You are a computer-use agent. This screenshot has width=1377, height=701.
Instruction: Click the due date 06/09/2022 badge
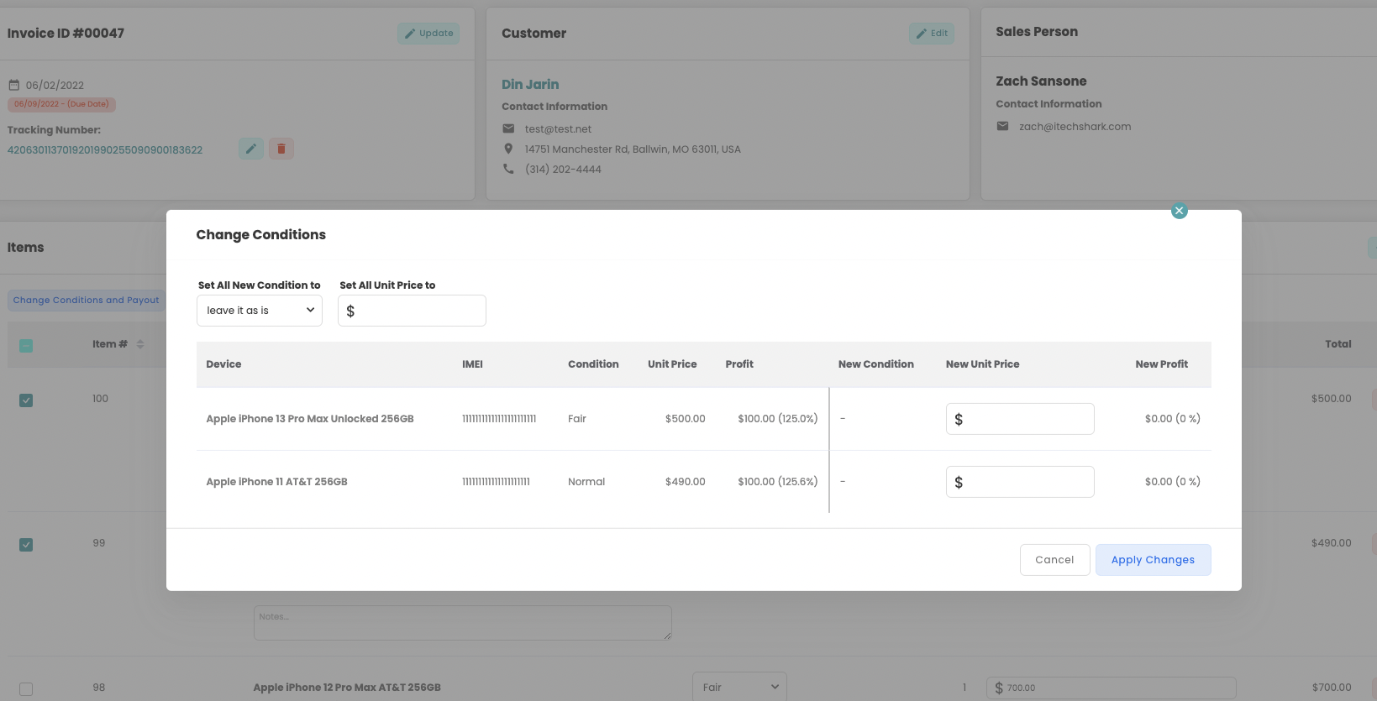click(61, 104)
